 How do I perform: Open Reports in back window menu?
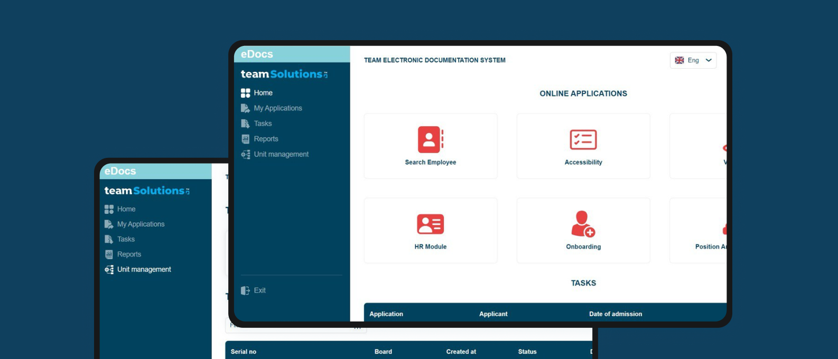pos(129,254)
